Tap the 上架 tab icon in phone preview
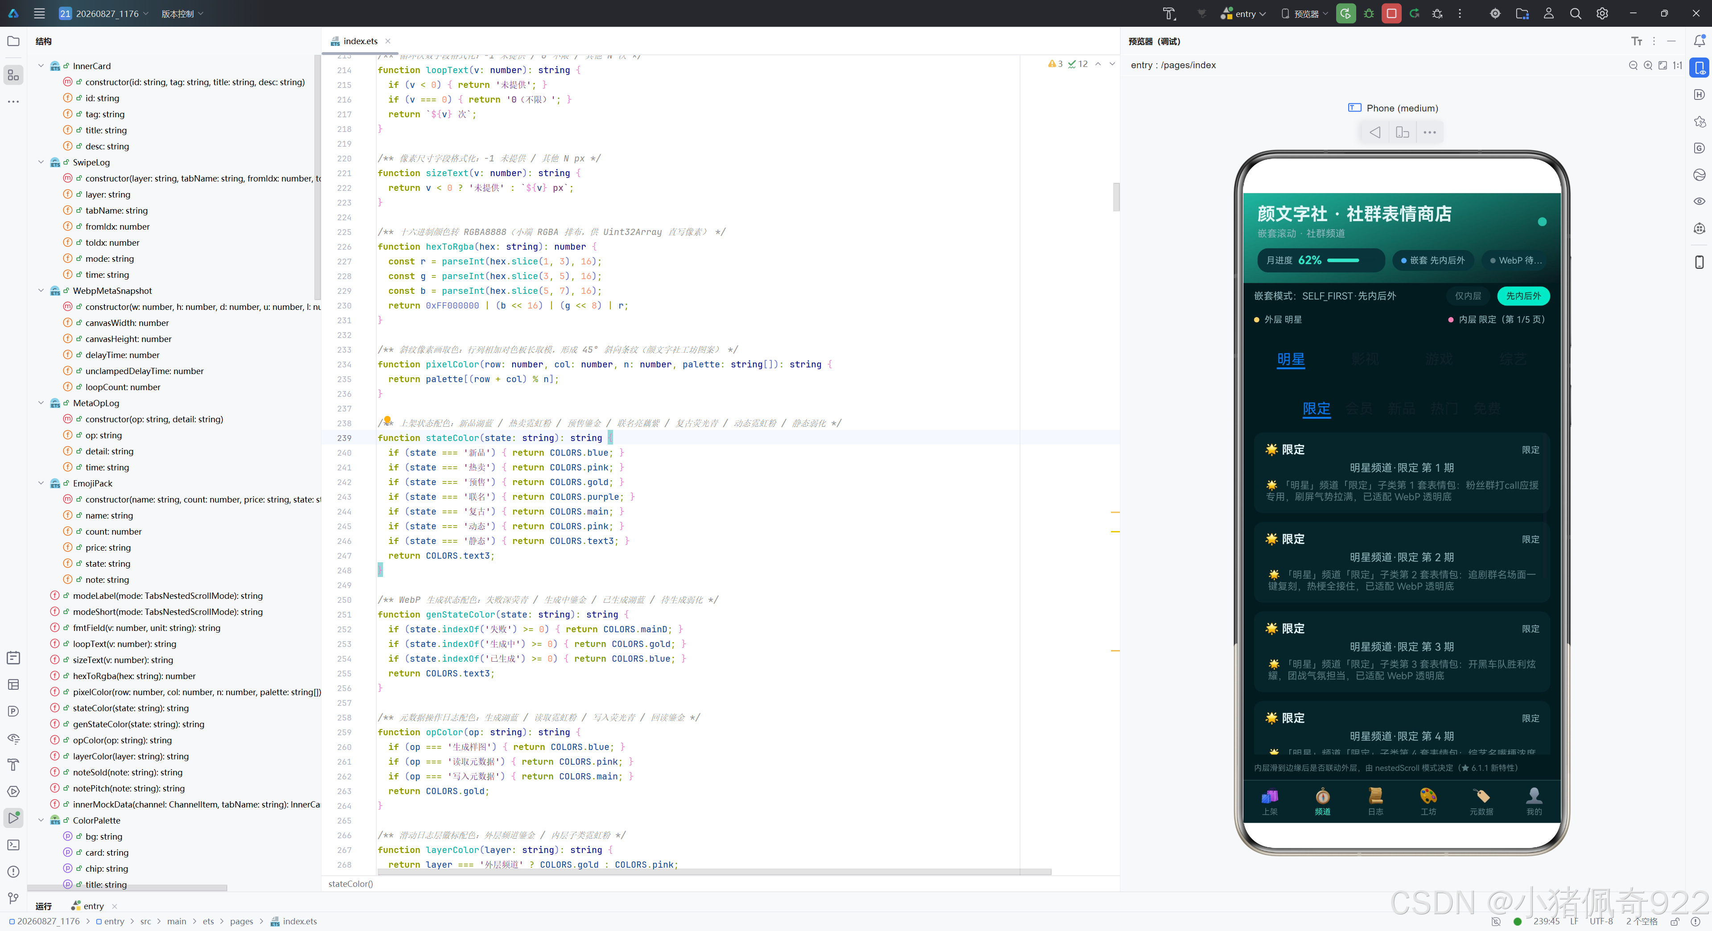 pyautogui.click(x=1270, y=801)
